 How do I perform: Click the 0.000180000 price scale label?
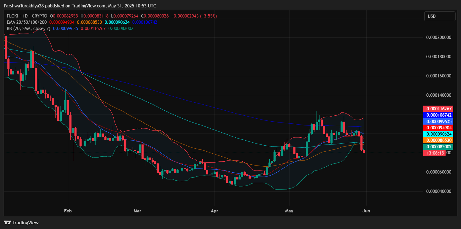coord(438,57)
